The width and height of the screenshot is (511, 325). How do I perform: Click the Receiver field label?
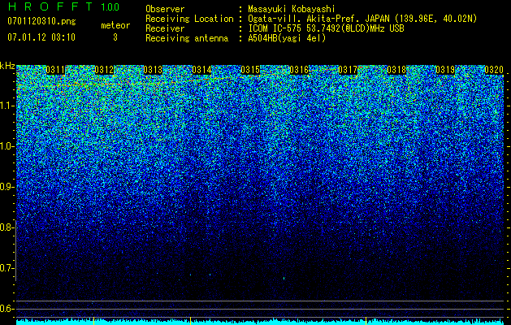pos(165,28)
